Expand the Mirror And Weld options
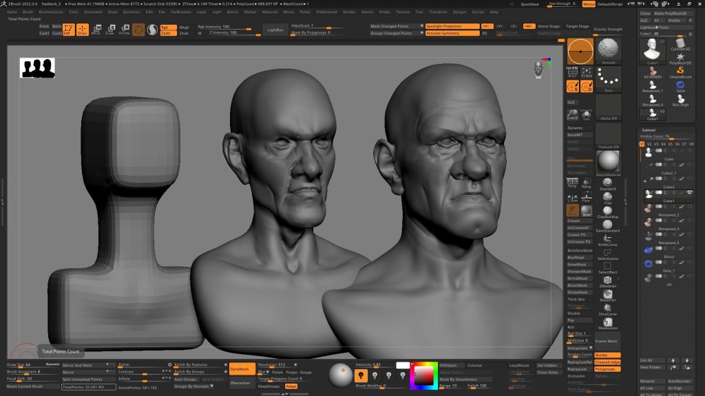 point(88,365)
